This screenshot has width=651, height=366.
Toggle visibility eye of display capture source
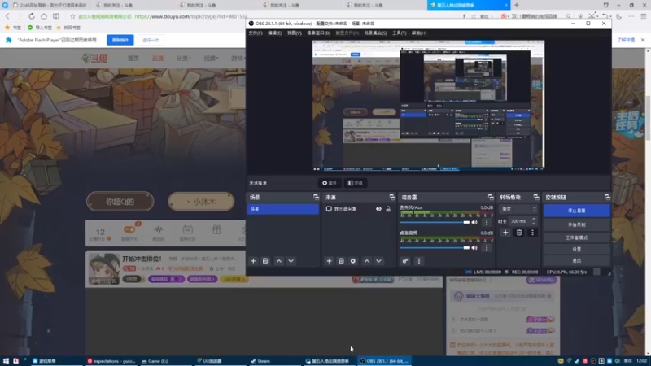click(x=378, y=209)
